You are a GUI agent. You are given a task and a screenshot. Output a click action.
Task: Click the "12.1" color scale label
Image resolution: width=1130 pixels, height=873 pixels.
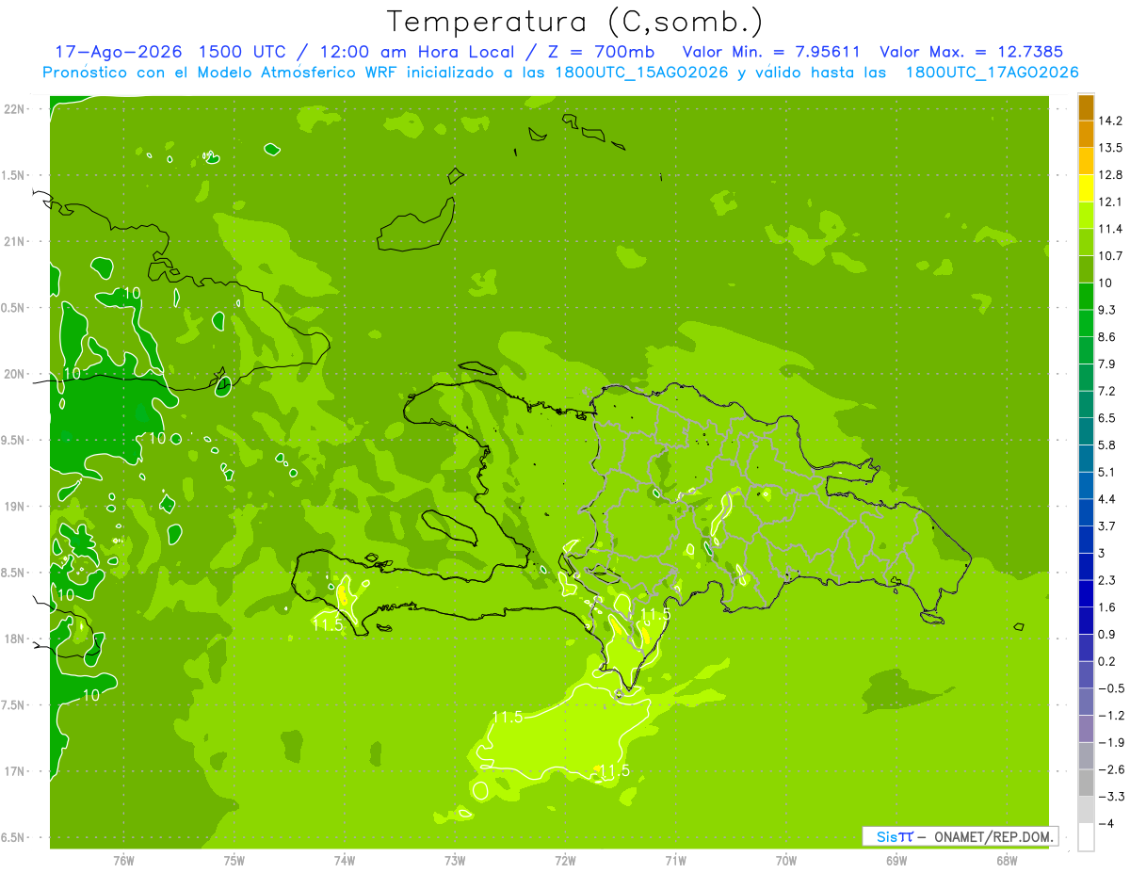(x=1109, y=202)
